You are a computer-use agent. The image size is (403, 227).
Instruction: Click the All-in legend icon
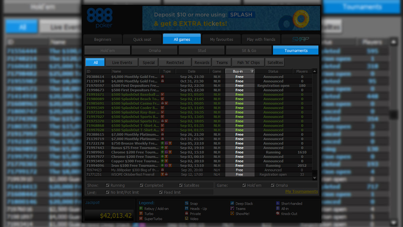tap(278, 209)
